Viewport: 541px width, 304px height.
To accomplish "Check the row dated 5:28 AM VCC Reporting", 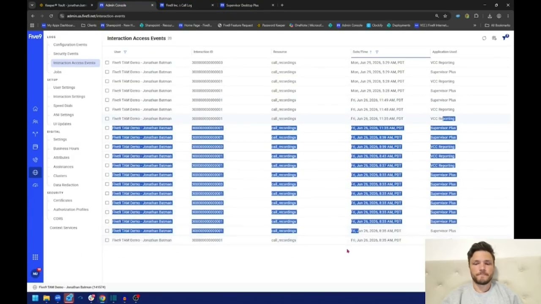I will [107, 81].
